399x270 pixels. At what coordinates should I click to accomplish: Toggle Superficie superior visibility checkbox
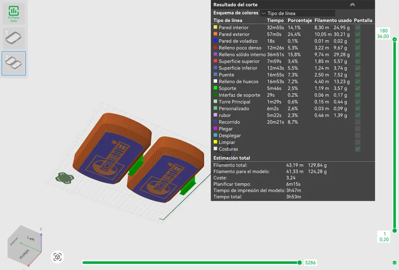click(358, 61)
